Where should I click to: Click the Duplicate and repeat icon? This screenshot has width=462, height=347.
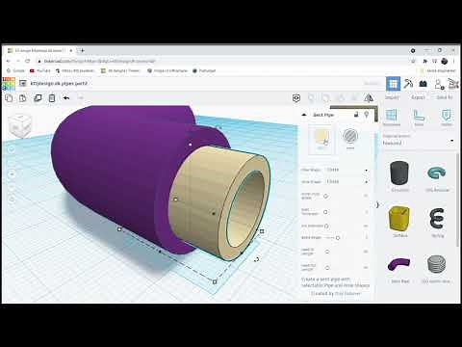38,98
